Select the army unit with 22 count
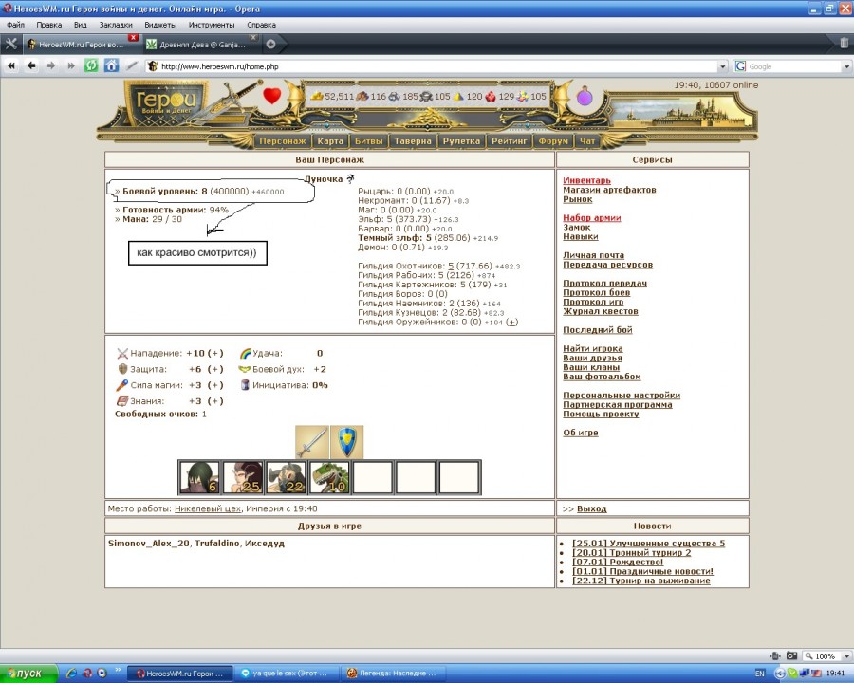The height and width of the screenshot is (683, 854). (x=286, y=477)
